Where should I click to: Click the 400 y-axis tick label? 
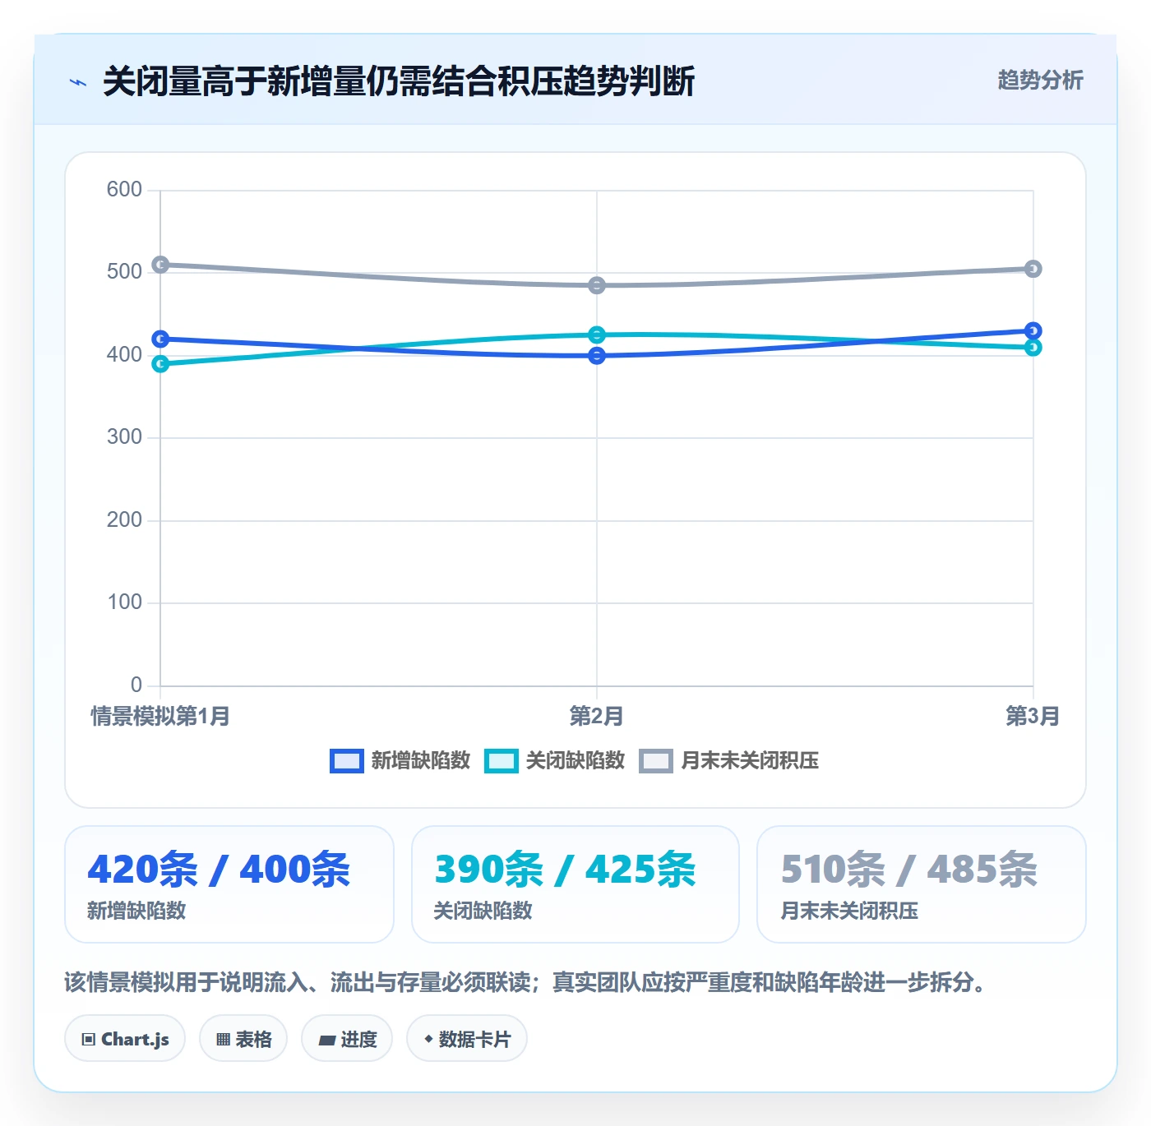(124, 355)
